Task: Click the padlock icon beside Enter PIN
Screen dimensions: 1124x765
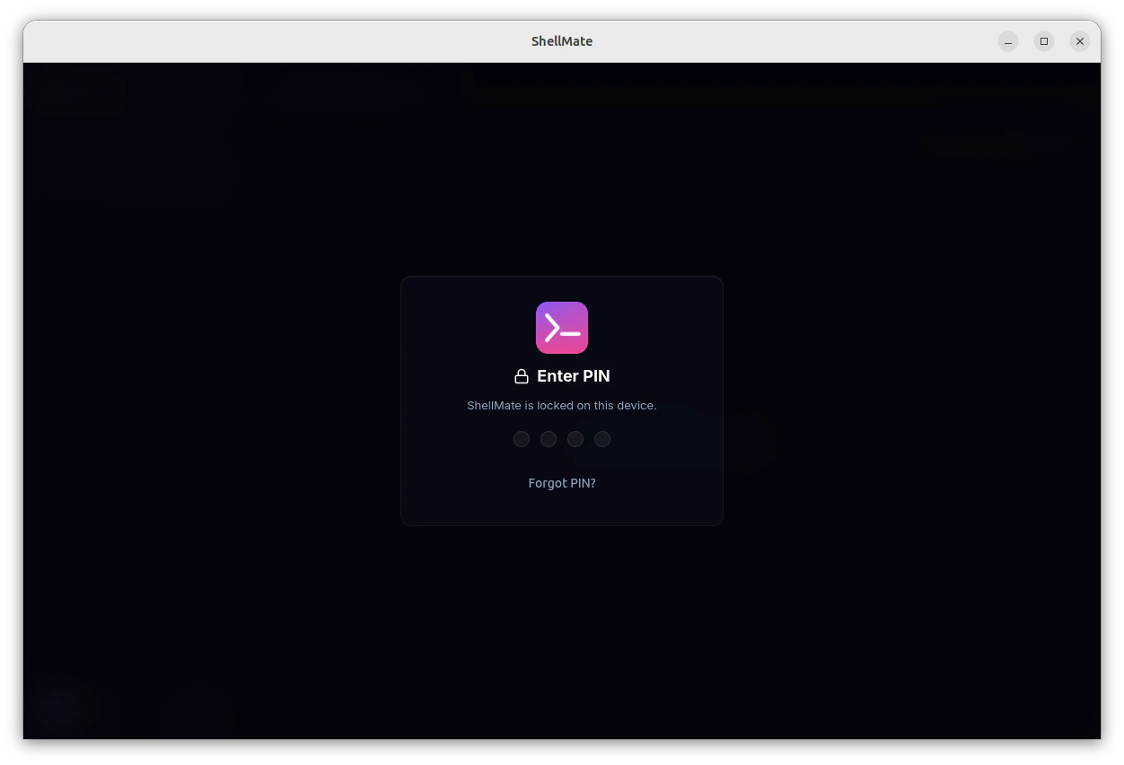Action: tap(522, 376)
